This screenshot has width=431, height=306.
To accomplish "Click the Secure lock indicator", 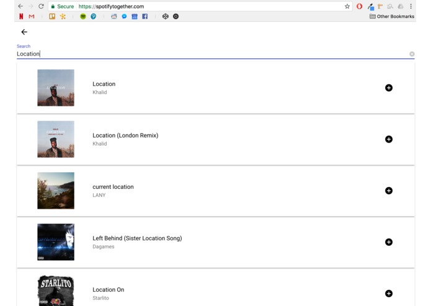I will [x=62, y=6].
